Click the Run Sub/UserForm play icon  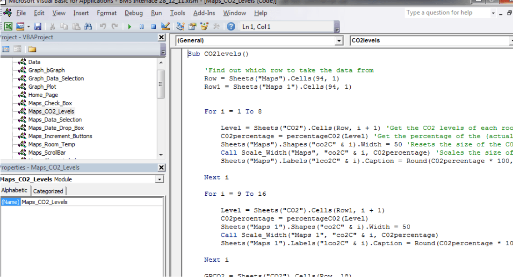[x=130, y=27]
